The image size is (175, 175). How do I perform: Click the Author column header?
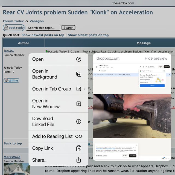[24, 43]
